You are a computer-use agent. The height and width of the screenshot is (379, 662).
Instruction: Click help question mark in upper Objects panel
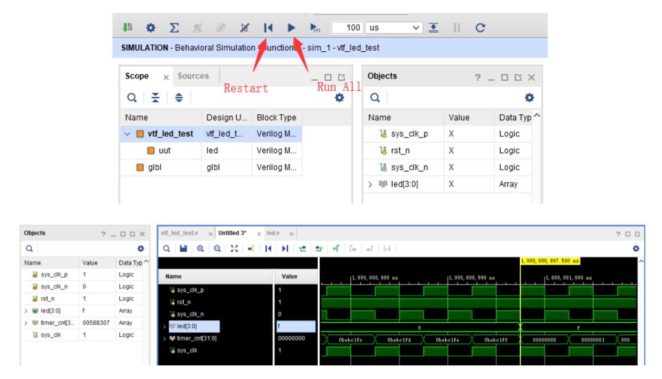point(478,78)
